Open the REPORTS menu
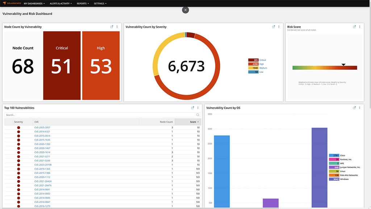Viewport: 371px width, 209px height. click(x=83, y=3)
